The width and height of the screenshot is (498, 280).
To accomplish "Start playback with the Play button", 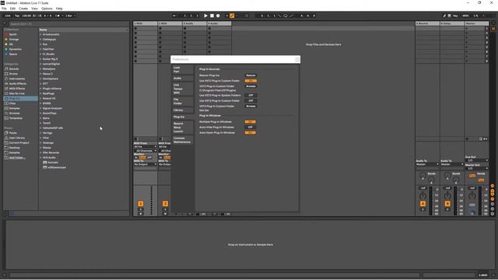I will (205, 16).
